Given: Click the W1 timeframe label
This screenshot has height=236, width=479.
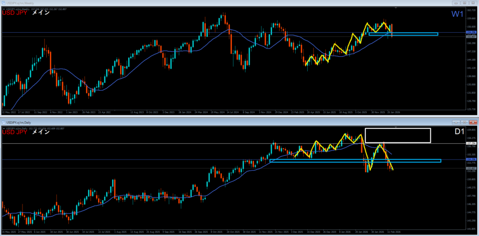Looking at the screenshot, I should [x=457, y=14].
